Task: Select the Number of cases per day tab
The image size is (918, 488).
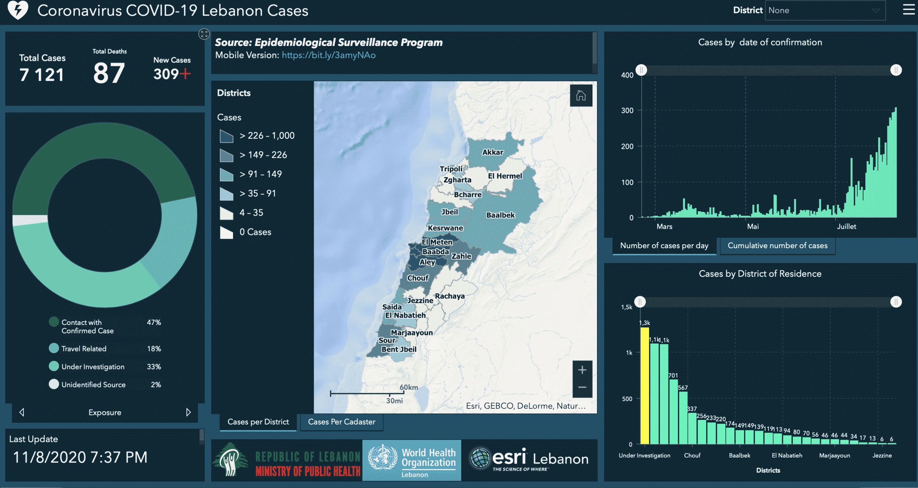Action: tap(664, 246)
